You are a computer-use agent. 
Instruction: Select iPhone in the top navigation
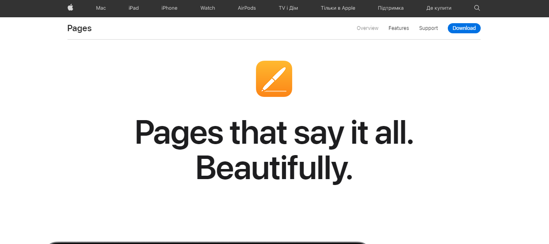[170, 8]
